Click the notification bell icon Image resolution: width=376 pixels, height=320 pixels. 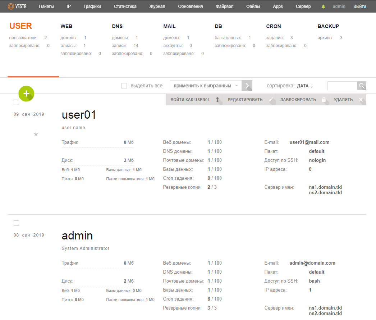323,6
